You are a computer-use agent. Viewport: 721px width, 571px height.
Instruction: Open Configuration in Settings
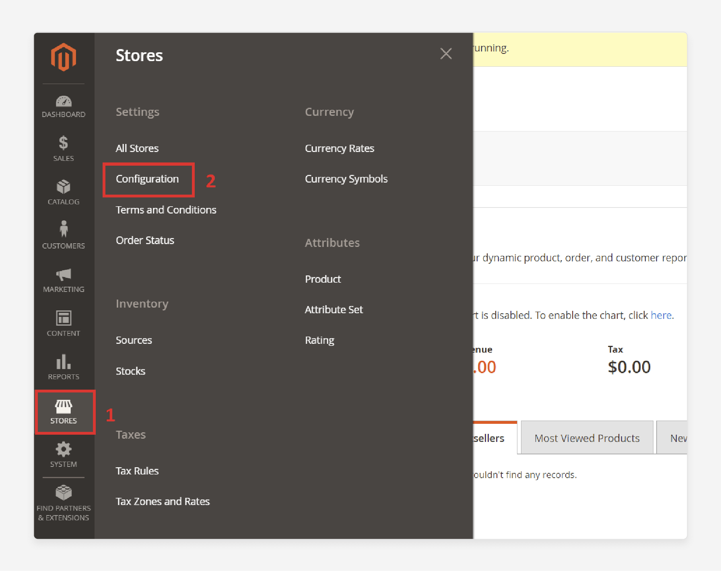(147, 179)
